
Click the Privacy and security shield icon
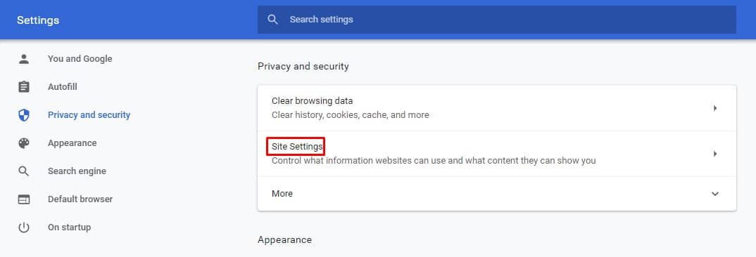24,115
